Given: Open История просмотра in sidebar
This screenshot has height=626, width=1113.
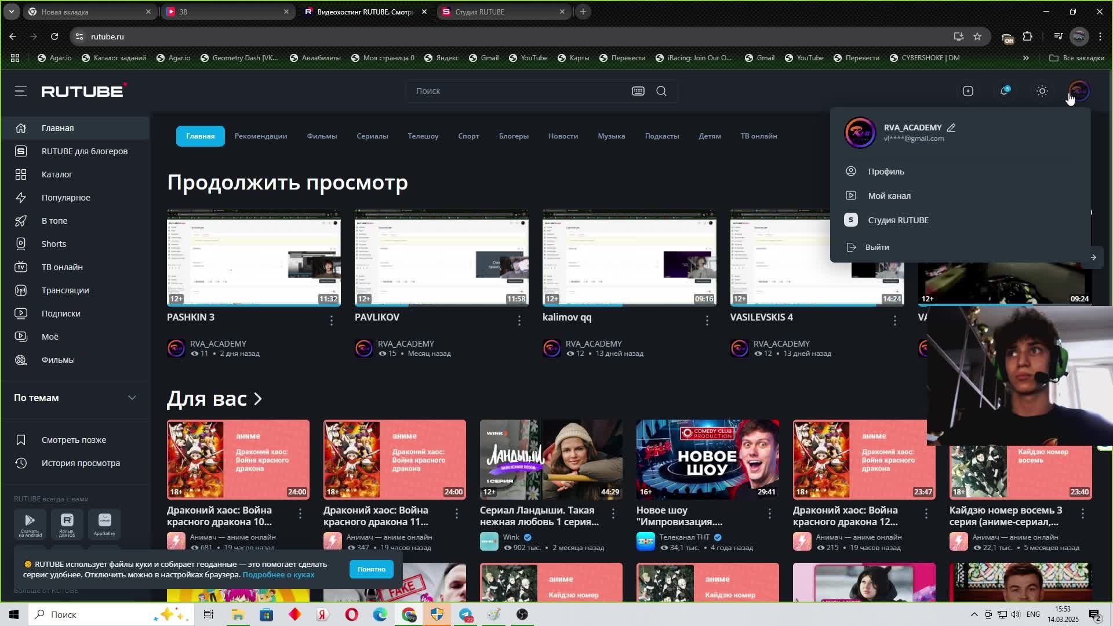Looking at the screenshot, I should (x=75, y=463).
